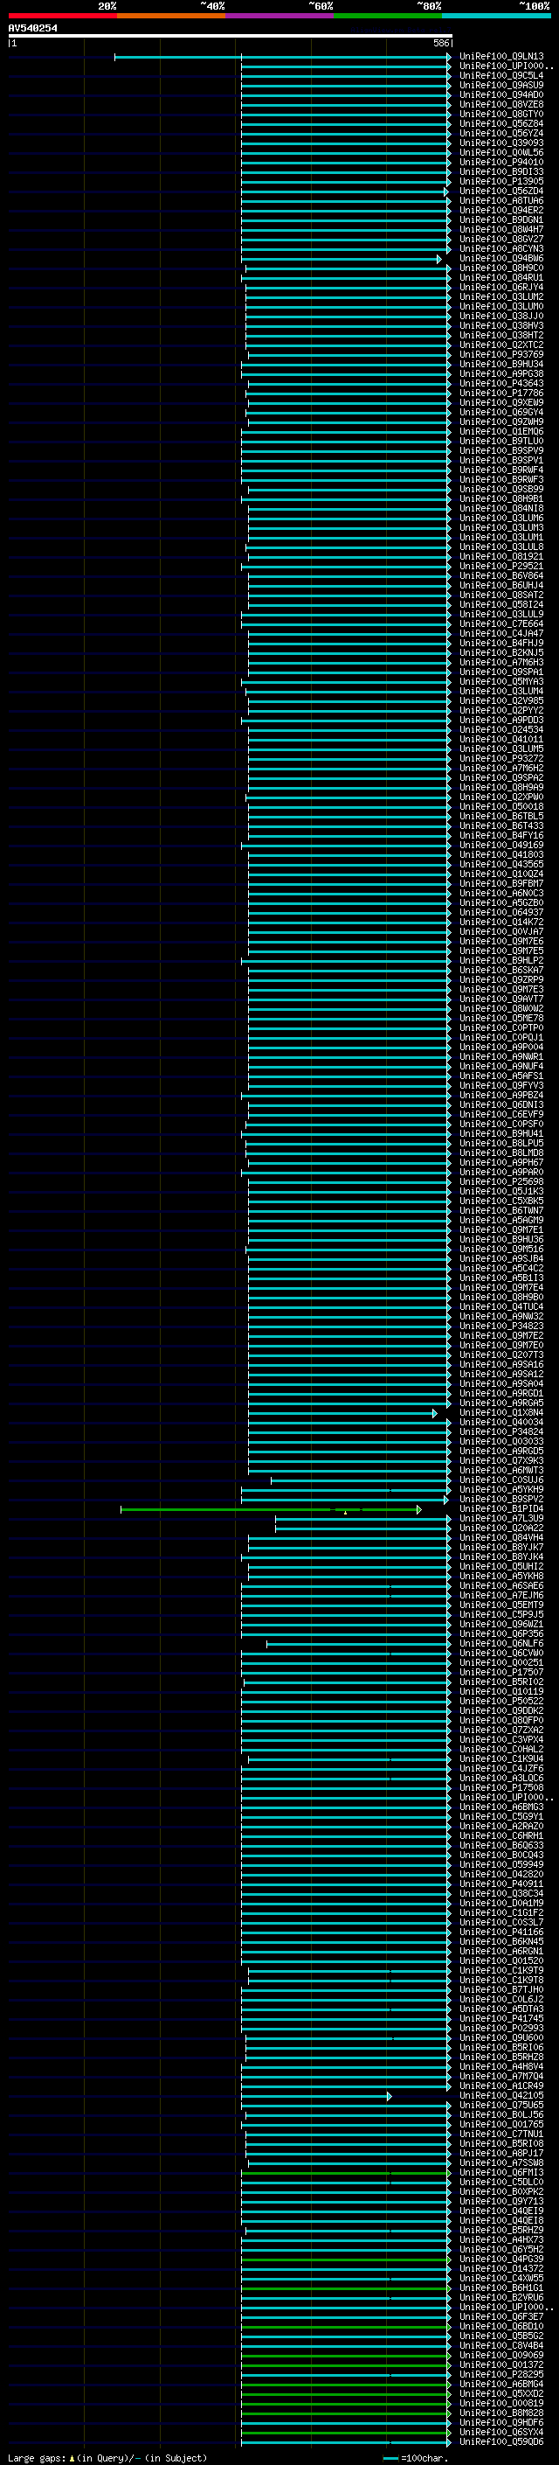This screenshot has height=2465, width=559.
Task: Open hit UniRef100_Q94AD0
Action: pos(500,94)
